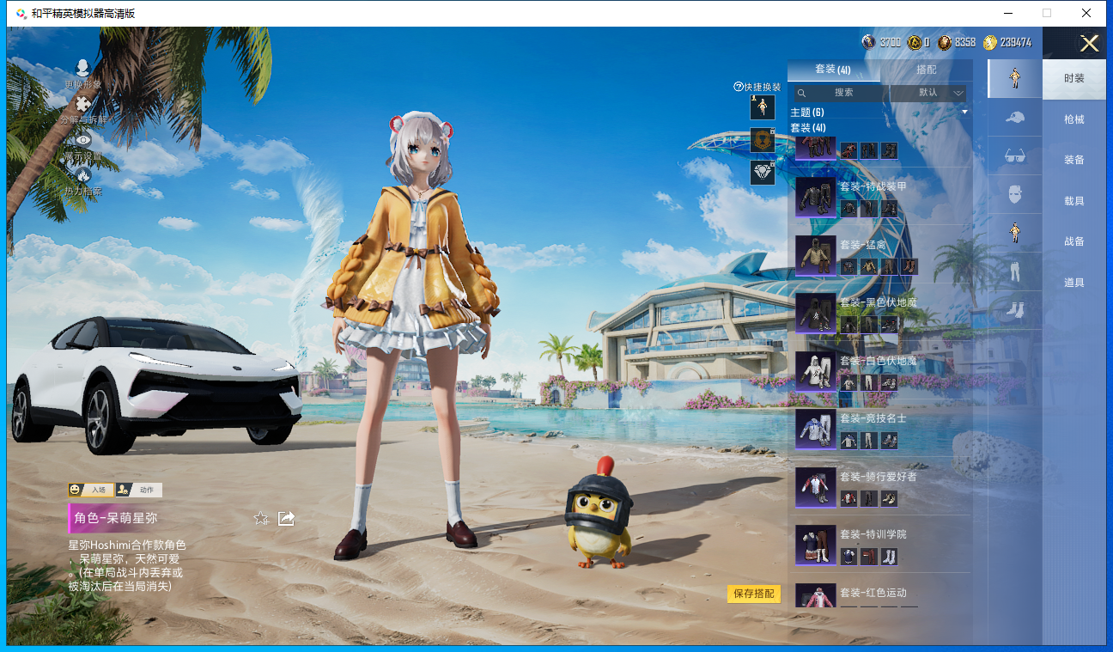The height and width of the screenshot is (652, 1113).
Task: Click the 3700 silver currency icon
Action: 869,42
